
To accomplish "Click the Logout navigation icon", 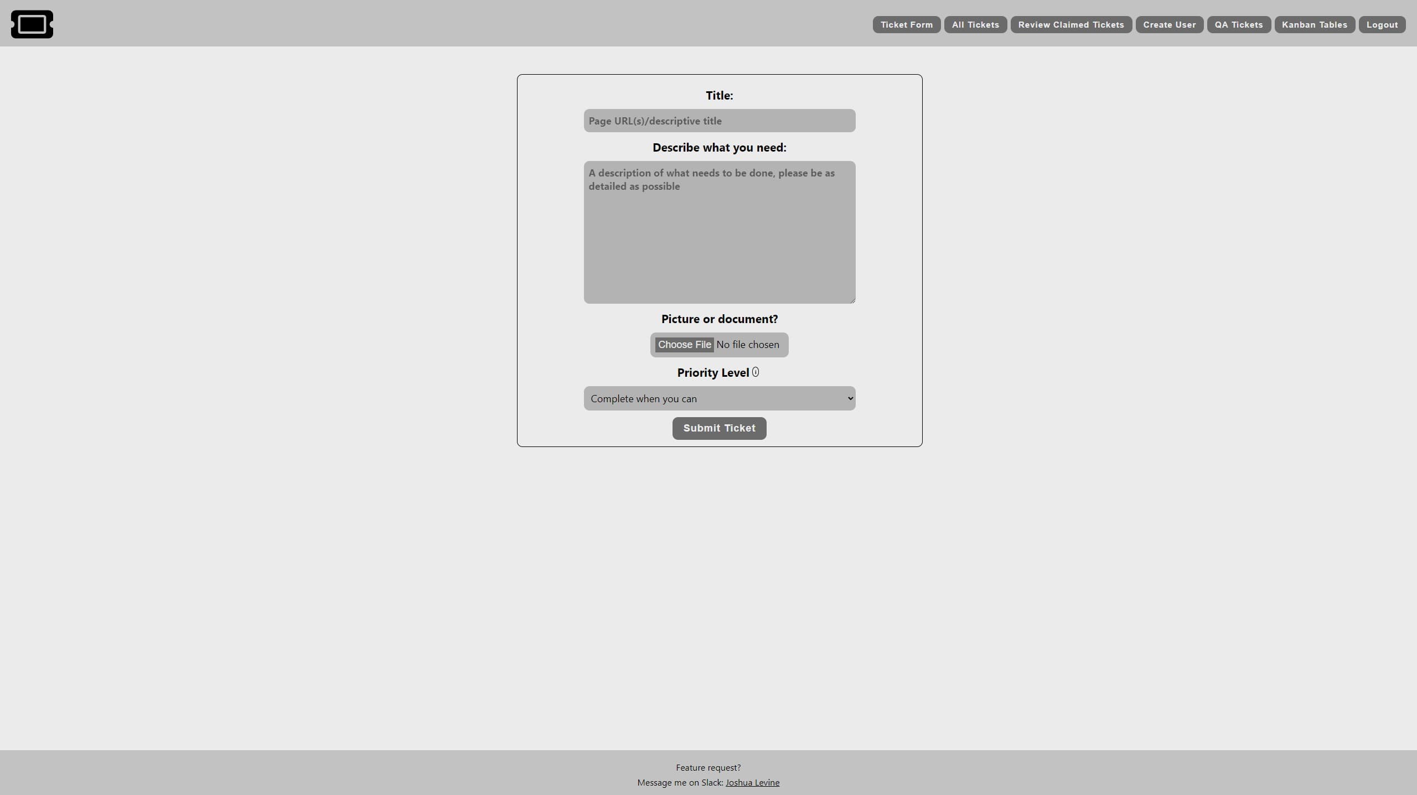I will pyautogui.click(x=1382, y=24).
